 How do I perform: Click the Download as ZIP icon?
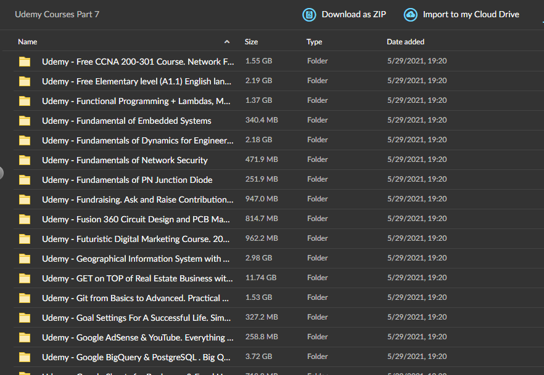(309, 15)
